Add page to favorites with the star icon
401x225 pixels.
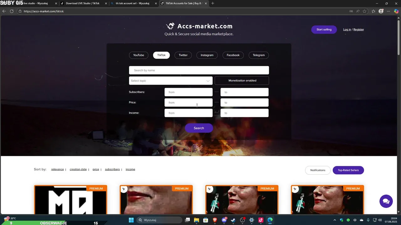click(x=365, y=11)
